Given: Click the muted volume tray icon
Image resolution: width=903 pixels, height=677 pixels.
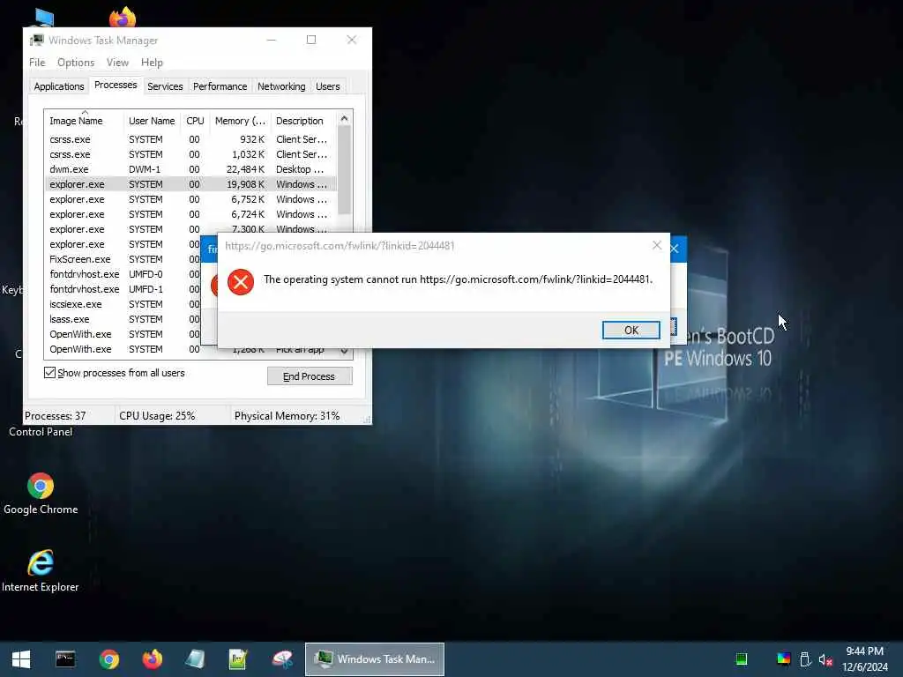Looking at the screenshot, I should click(825, 659).
